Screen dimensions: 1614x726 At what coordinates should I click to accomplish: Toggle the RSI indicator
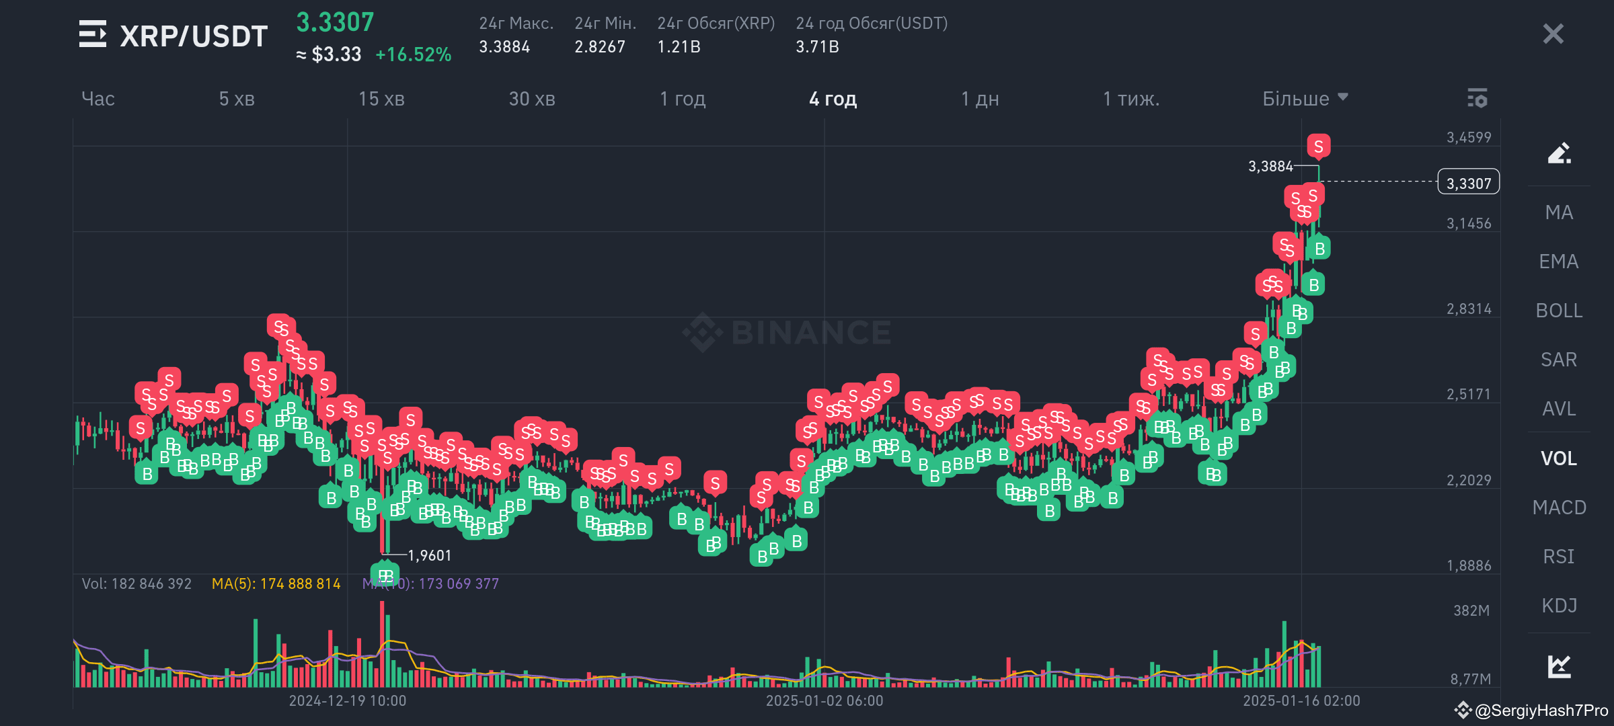1559,557
